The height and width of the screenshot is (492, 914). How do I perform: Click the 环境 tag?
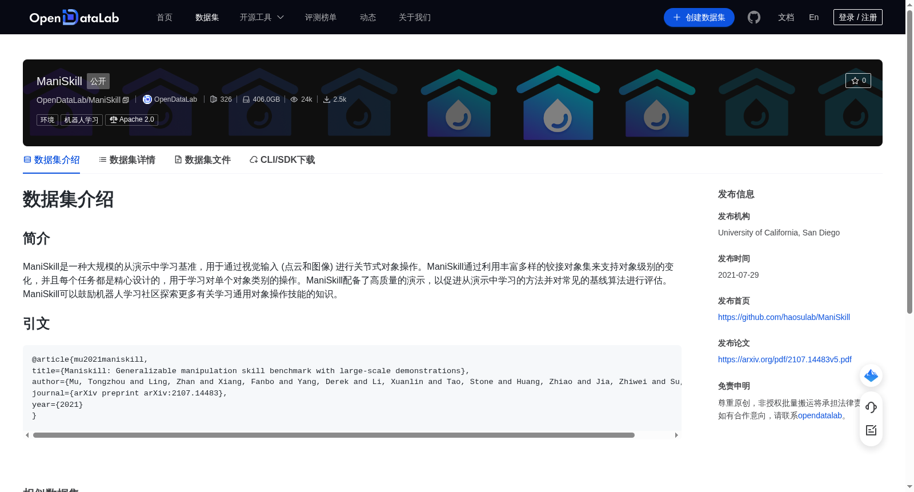[47, 120]
